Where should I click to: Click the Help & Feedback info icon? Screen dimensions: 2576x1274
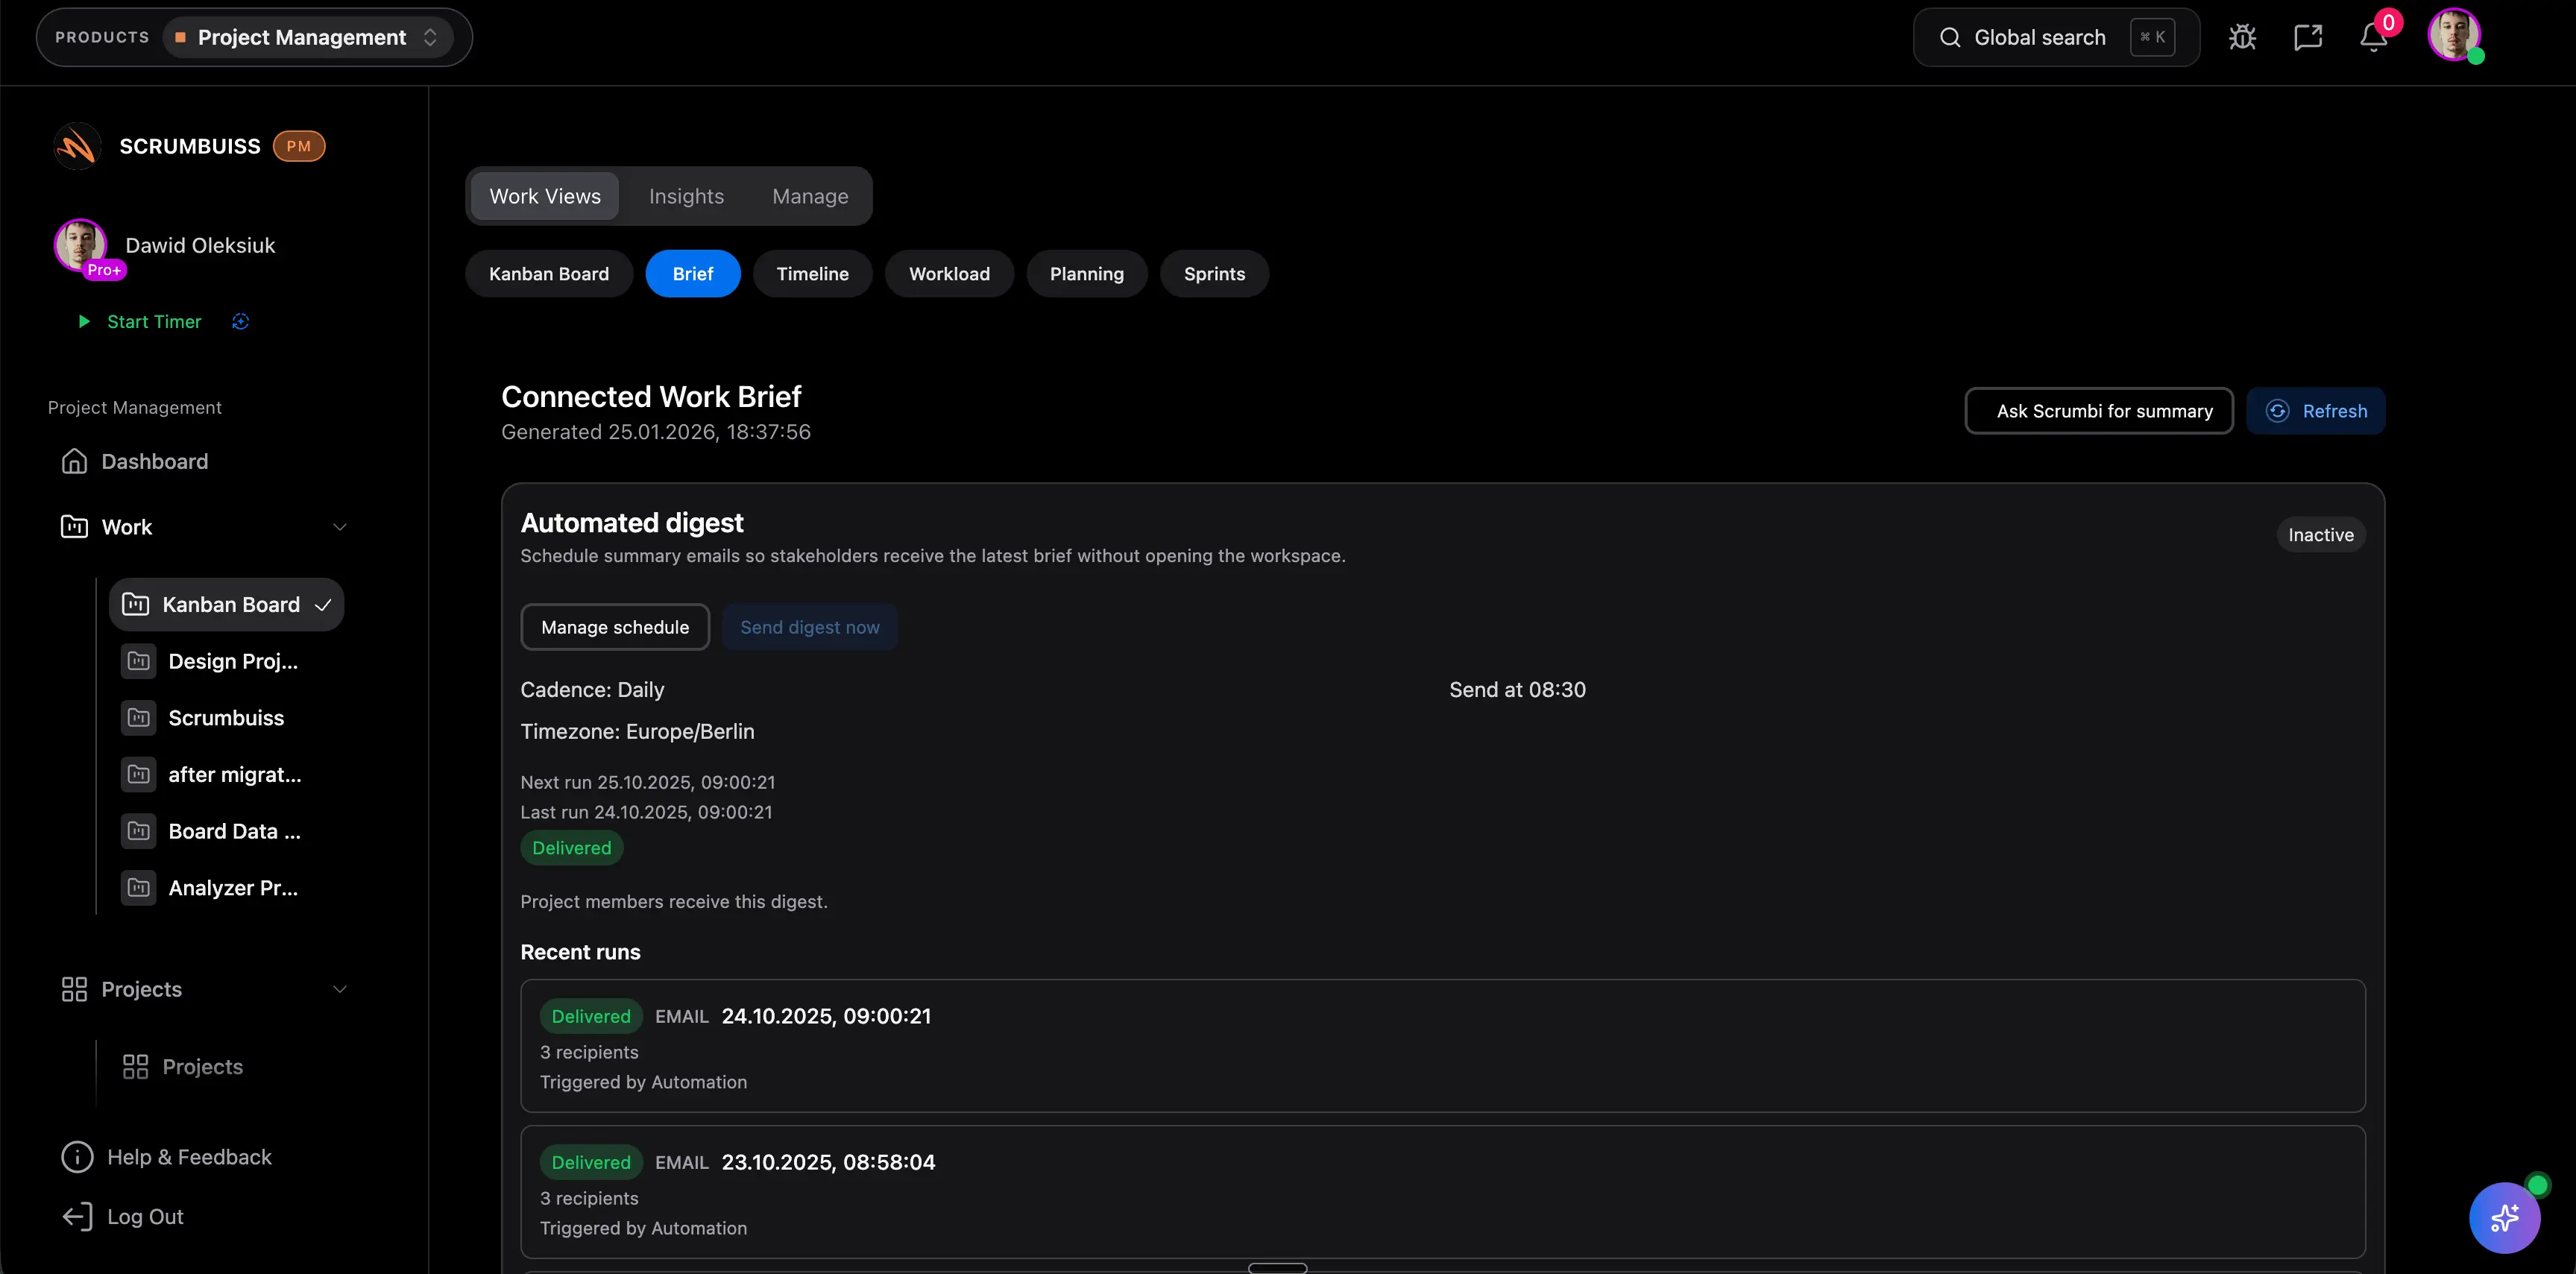point(76,1156)
